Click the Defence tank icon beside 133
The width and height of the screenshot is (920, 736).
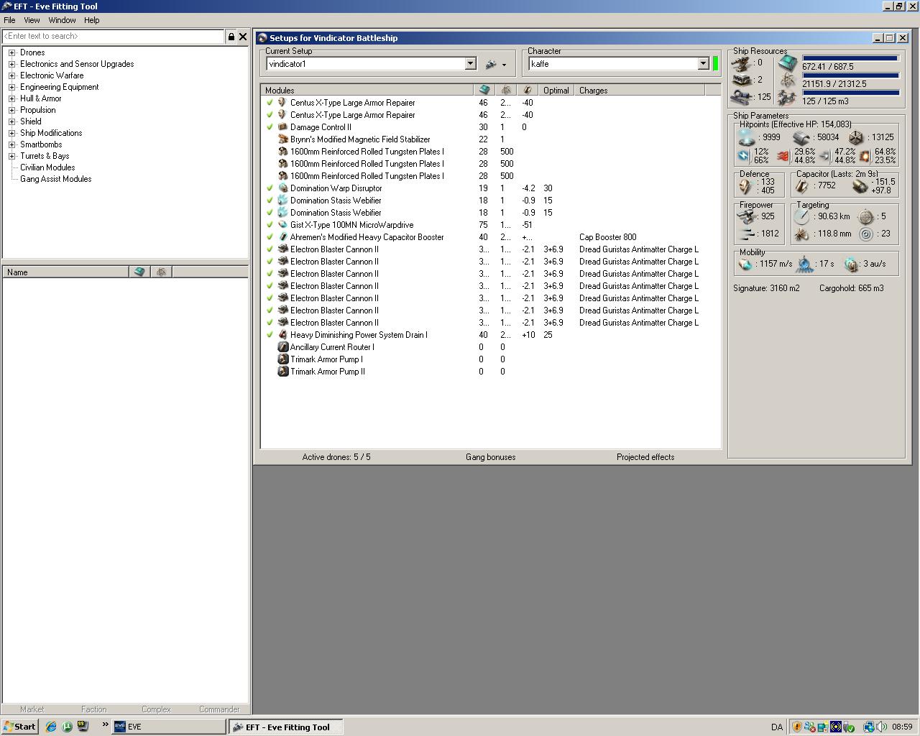click(747, 186)
